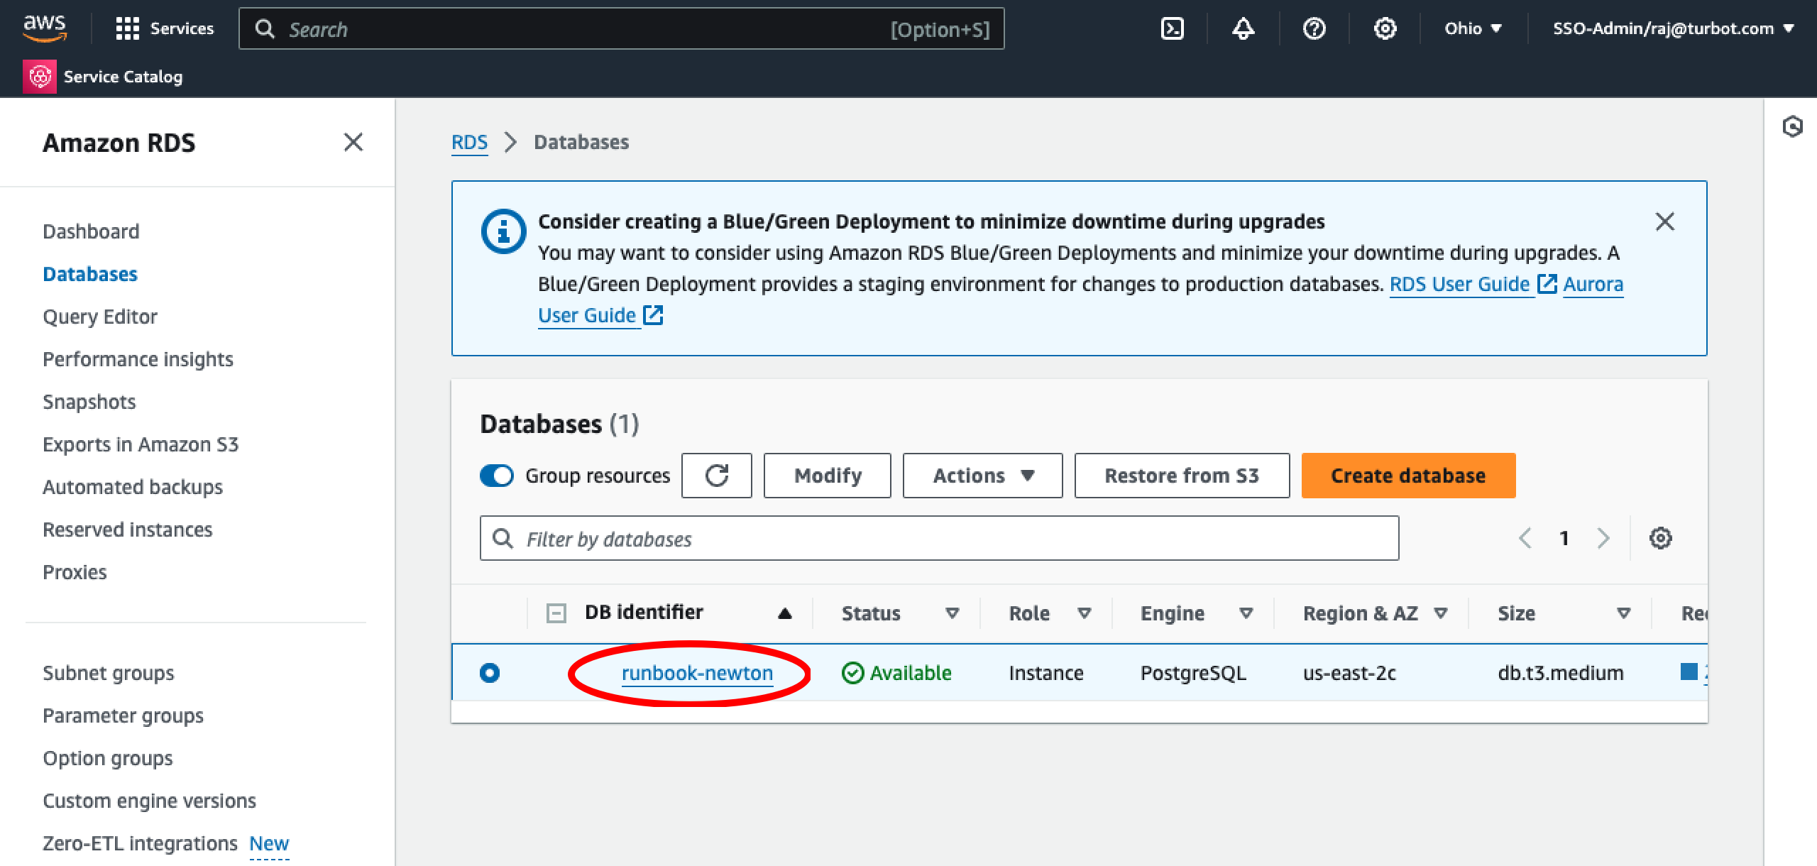Open the Actions dropdown
This screenshot has width=1817, height=866.
[982, 476]
